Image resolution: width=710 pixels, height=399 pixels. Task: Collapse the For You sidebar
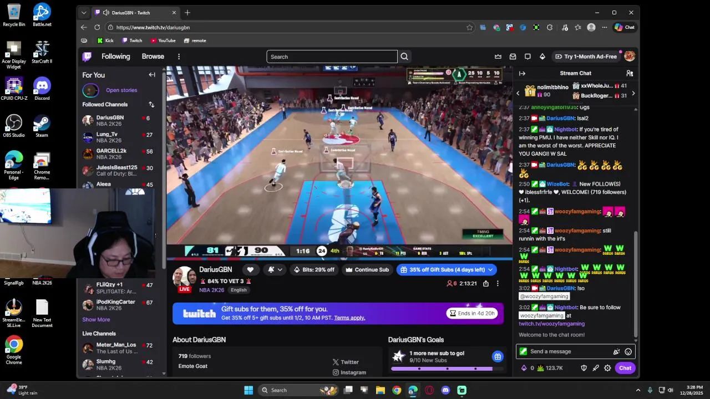tap(152, 75)
